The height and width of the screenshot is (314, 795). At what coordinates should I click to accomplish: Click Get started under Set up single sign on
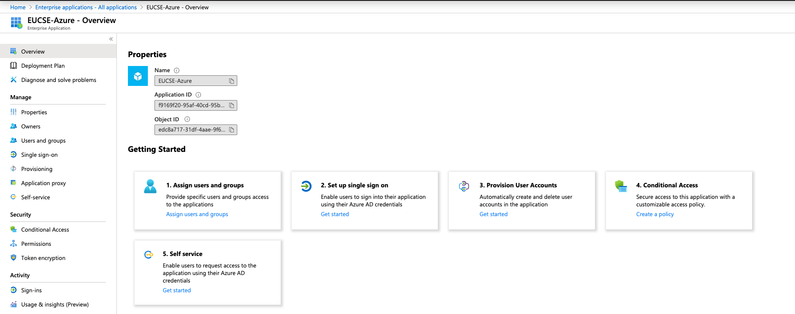coord(335,214)
